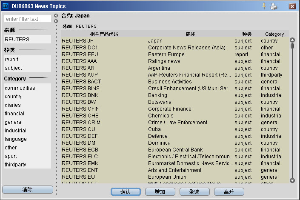Click the scrollbar up arrow button
Screen dimensions: 300x200
click(x=292, y=40)
